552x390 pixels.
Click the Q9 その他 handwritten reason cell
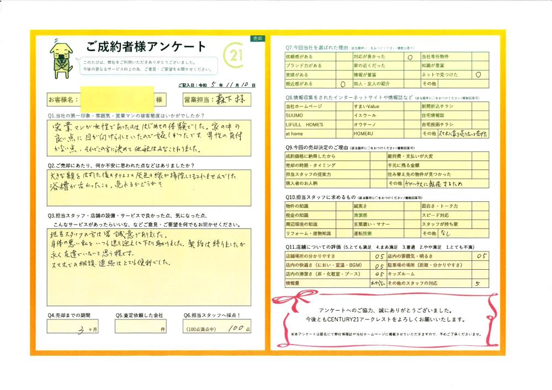point(438,183)
